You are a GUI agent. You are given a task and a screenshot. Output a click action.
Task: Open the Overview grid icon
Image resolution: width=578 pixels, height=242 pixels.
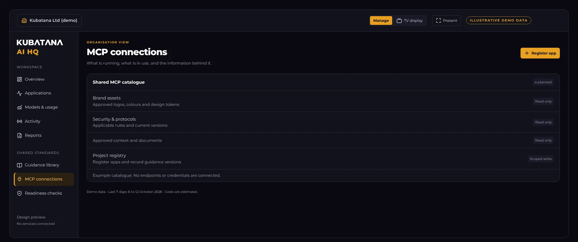[x=19, y=79]
